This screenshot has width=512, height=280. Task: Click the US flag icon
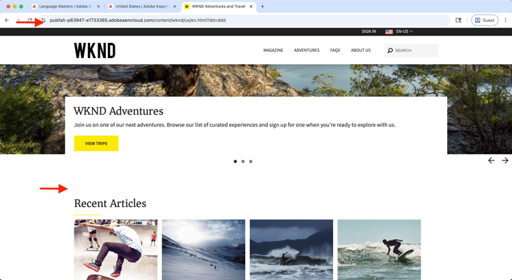point(389,31)
